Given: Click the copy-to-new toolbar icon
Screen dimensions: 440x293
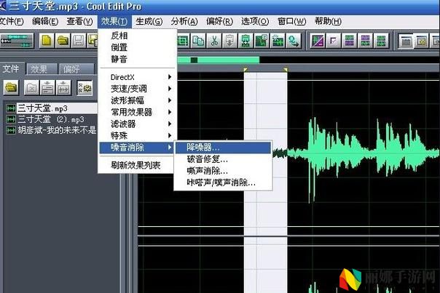Looking at the screenshot, I should [262, 41].
